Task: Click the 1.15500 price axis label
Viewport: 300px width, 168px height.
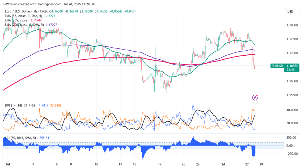Action: pyautogui.click(x=292, y=95)
